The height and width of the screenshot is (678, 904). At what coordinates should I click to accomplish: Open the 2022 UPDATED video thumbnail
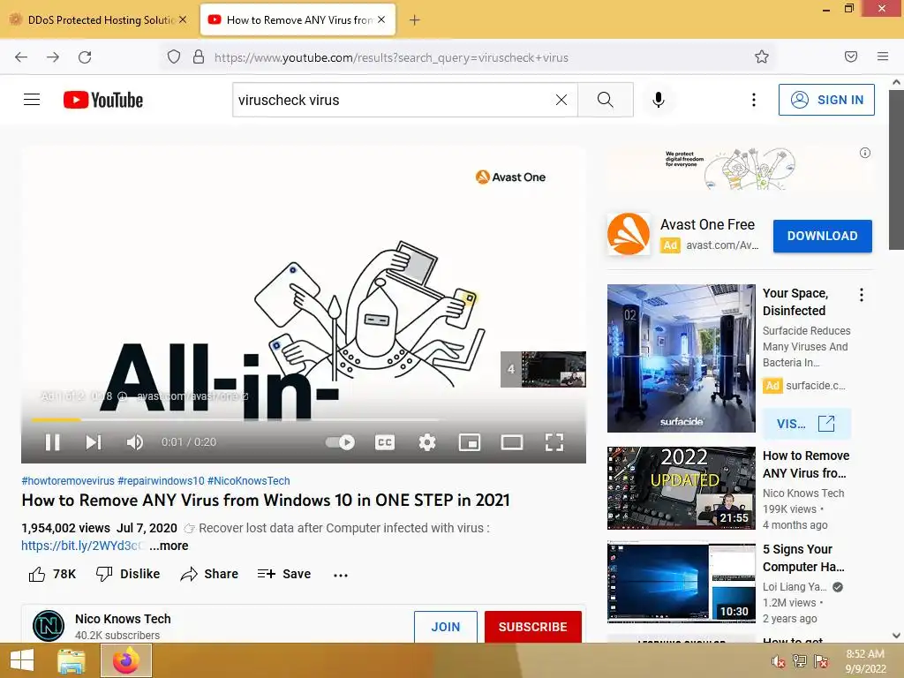(x=681, y=487)
